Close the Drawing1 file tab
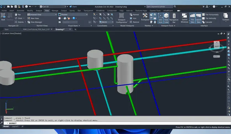This screenshot has height=134, width=231. tap(70, 29)
